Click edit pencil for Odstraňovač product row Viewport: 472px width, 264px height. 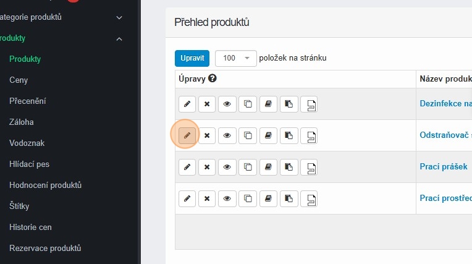pos(187,135)
